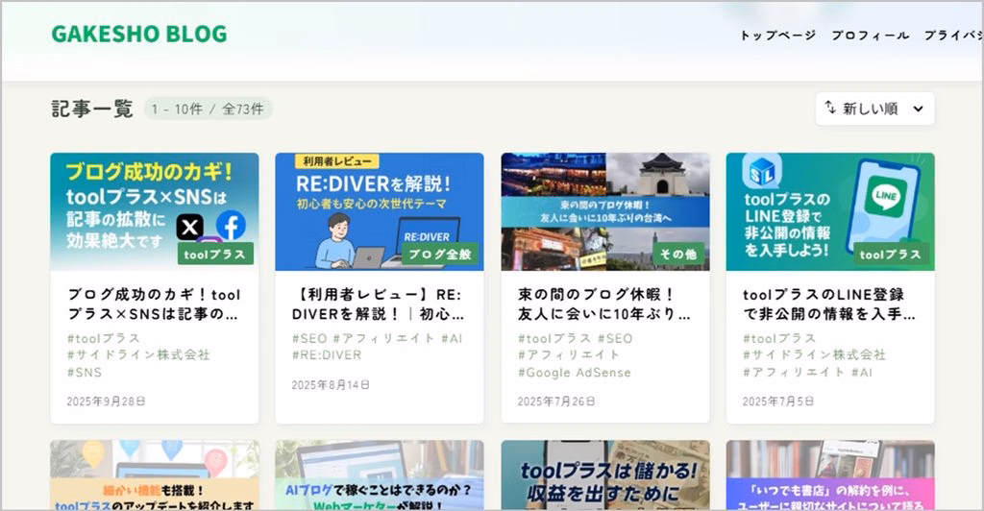
Task: Open the toolプラスは儲かる! thumbnail
Action: 605,474
